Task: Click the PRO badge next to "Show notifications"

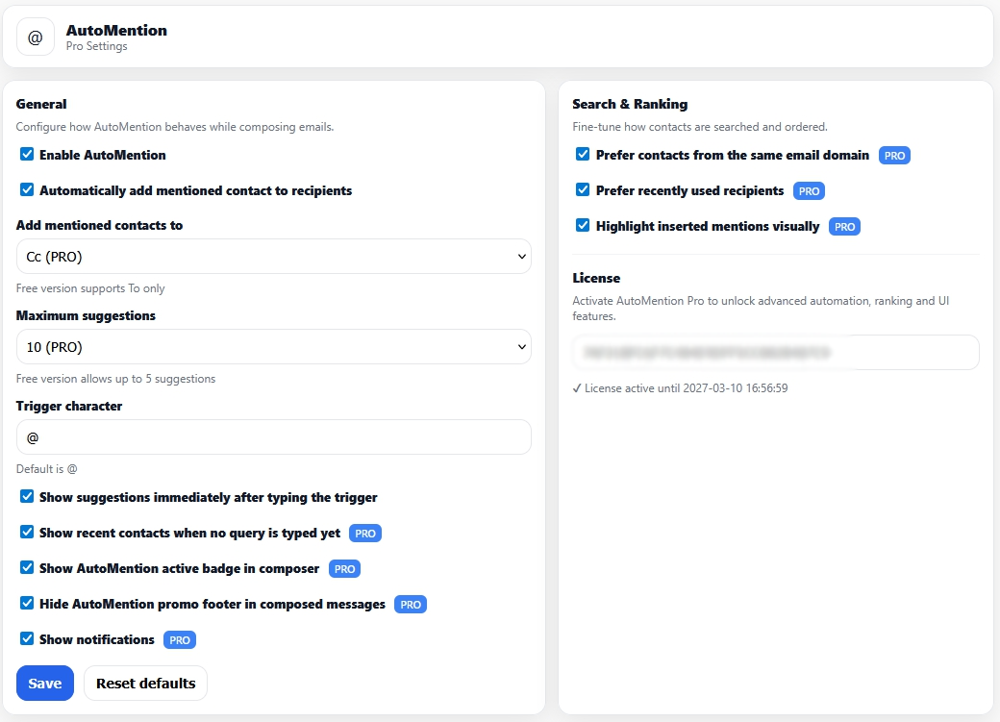Action: (179, 639)
